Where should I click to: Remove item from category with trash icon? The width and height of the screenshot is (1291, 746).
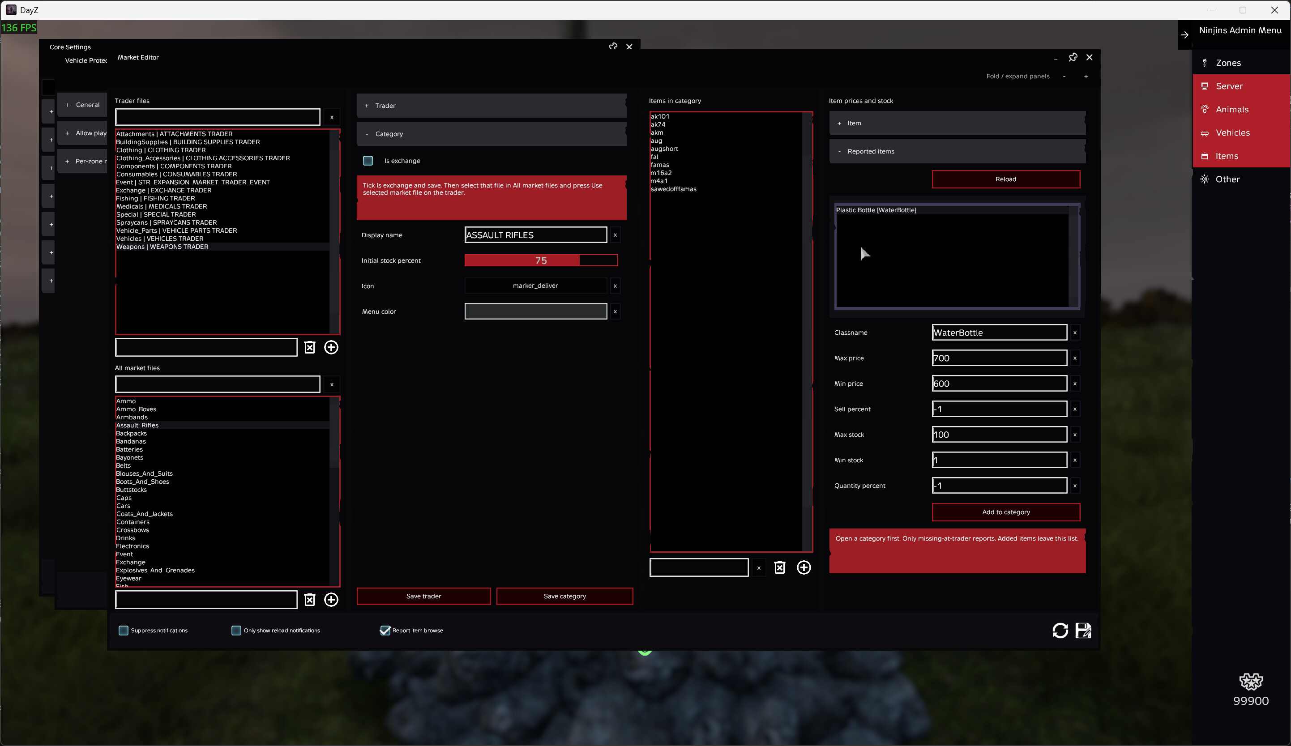(779, 567)
